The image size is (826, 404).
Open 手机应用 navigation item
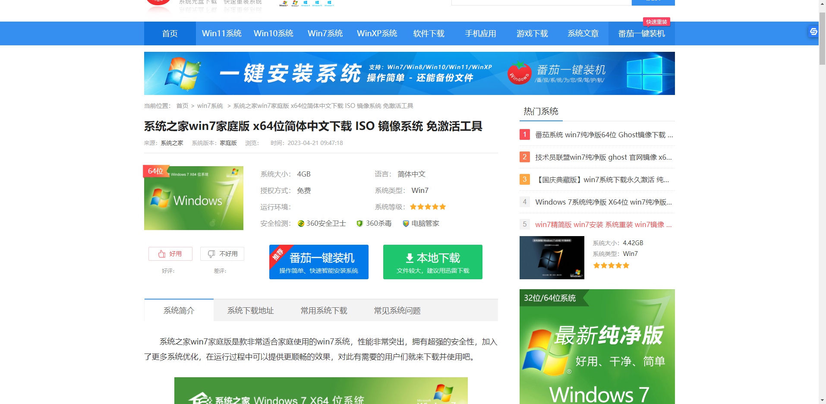[481, 33]
